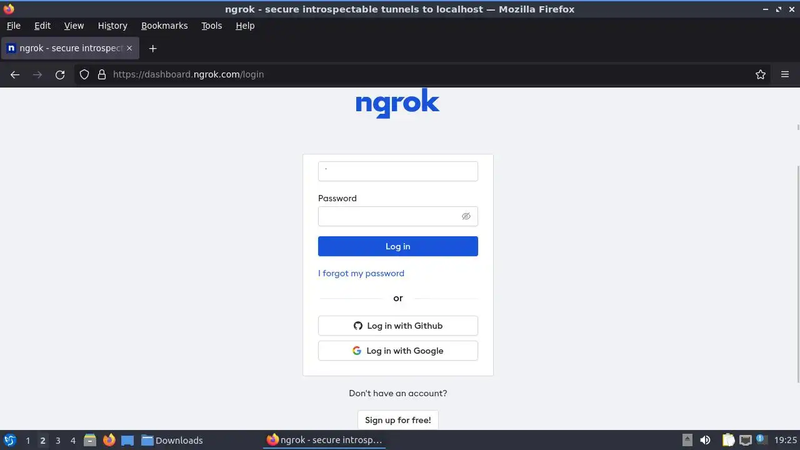
Task: Open the notification tray icon
Action: (761, 439)
